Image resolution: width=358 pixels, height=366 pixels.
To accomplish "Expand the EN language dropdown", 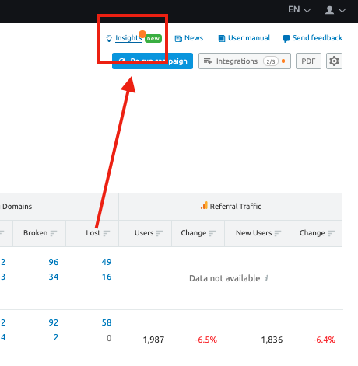I will (x=300, y=10).
